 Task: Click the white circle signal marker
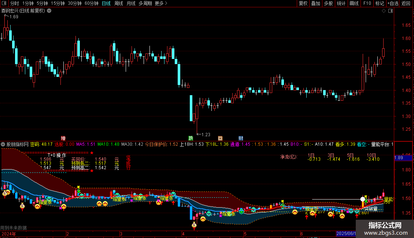point(363,199)
